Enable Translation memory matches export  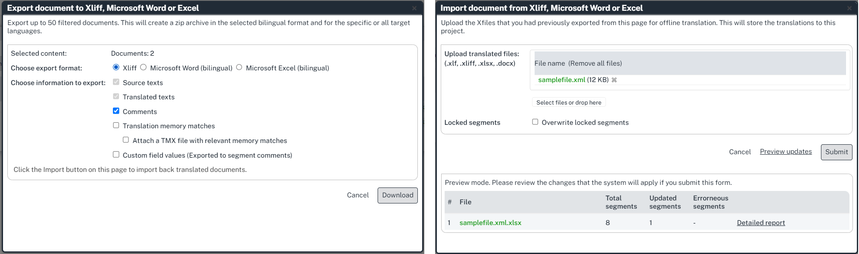116,125
